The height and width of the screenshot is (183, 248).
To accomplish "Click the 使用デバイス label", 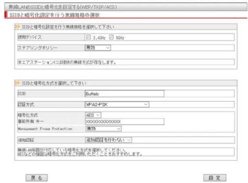I will click(x=30, y=37).
